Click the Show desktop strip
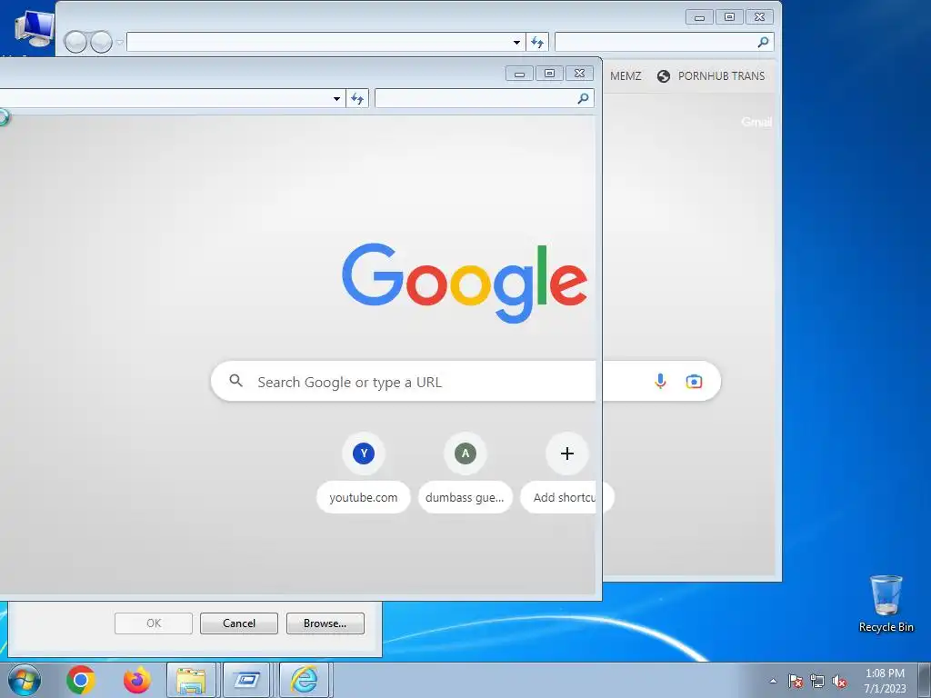 (x=925, y=680)
